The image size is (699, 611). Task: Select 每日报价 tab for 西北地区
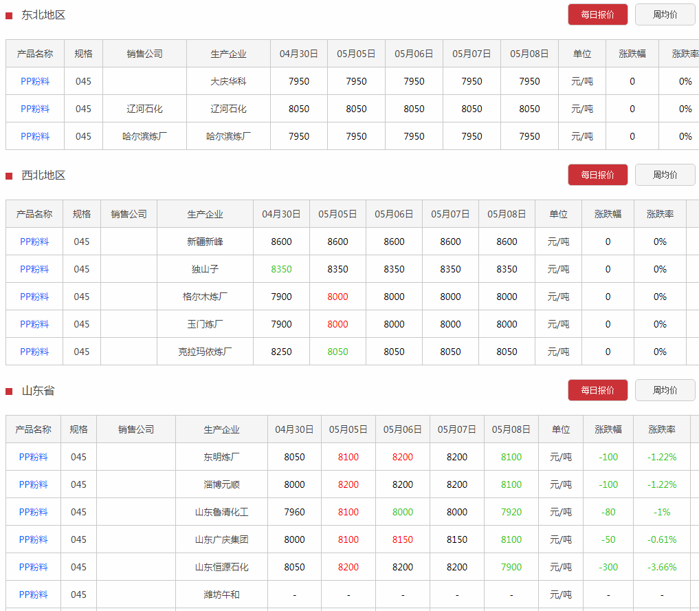597,175
